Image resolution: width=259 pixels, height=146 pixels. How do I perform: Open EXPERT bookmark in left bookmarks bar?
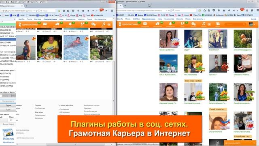point(21,15)
